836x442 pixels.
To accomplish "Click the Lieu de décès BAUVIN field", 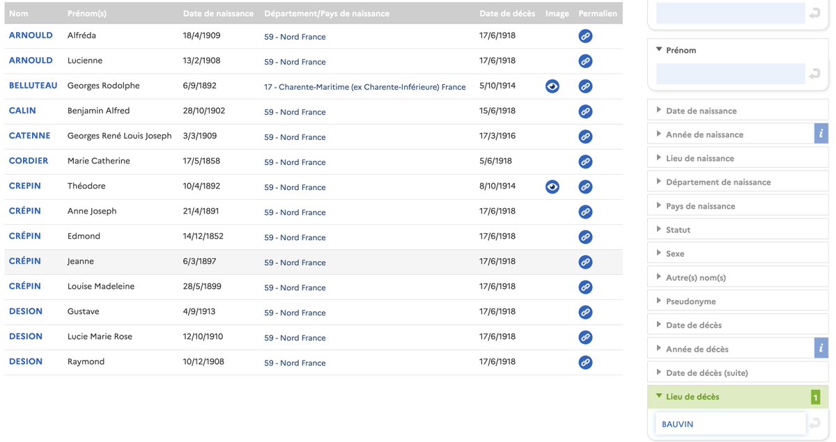I will click(x=731, y=424).
